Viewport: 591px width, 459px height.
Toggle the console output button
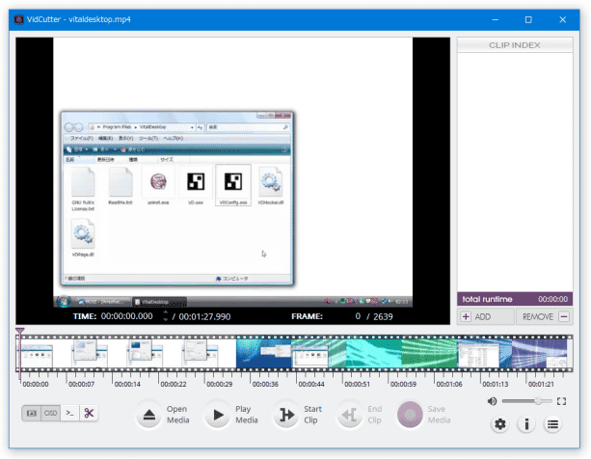click(70, 414)
